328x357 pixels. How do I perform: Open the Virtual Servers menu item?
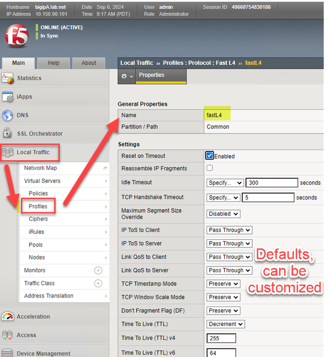(x=42, y=181)
